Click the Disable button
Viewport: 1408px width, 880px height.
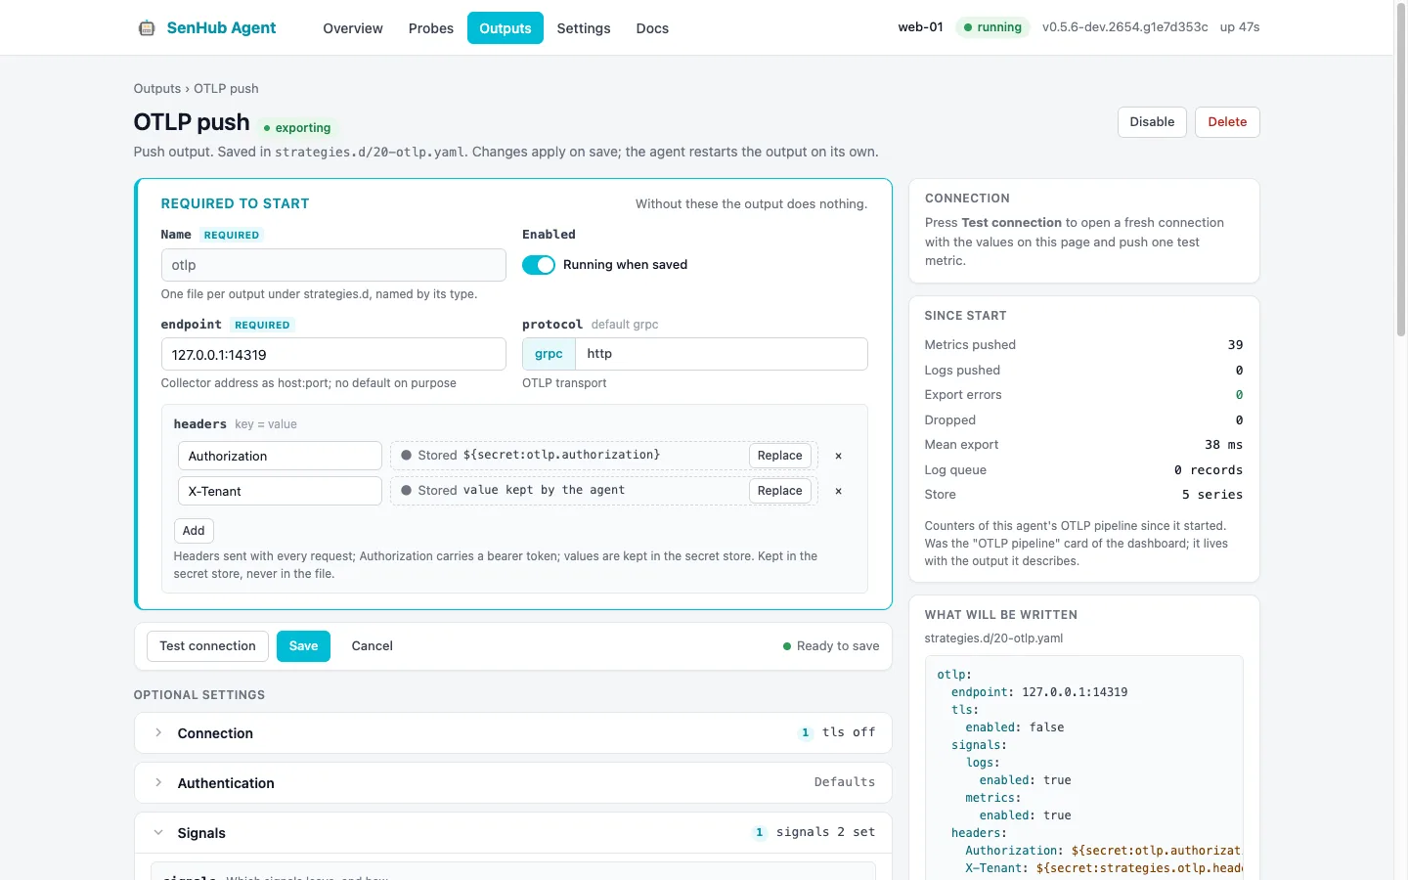pos(1152,122)
